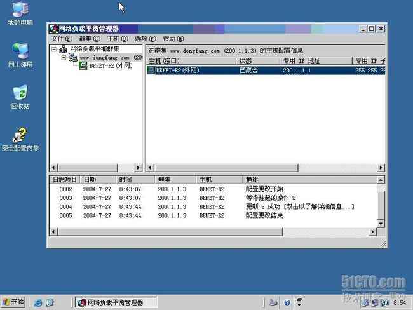Click the second quick launch icon beside Internet Explorer
413x310 pixels.
50,302
